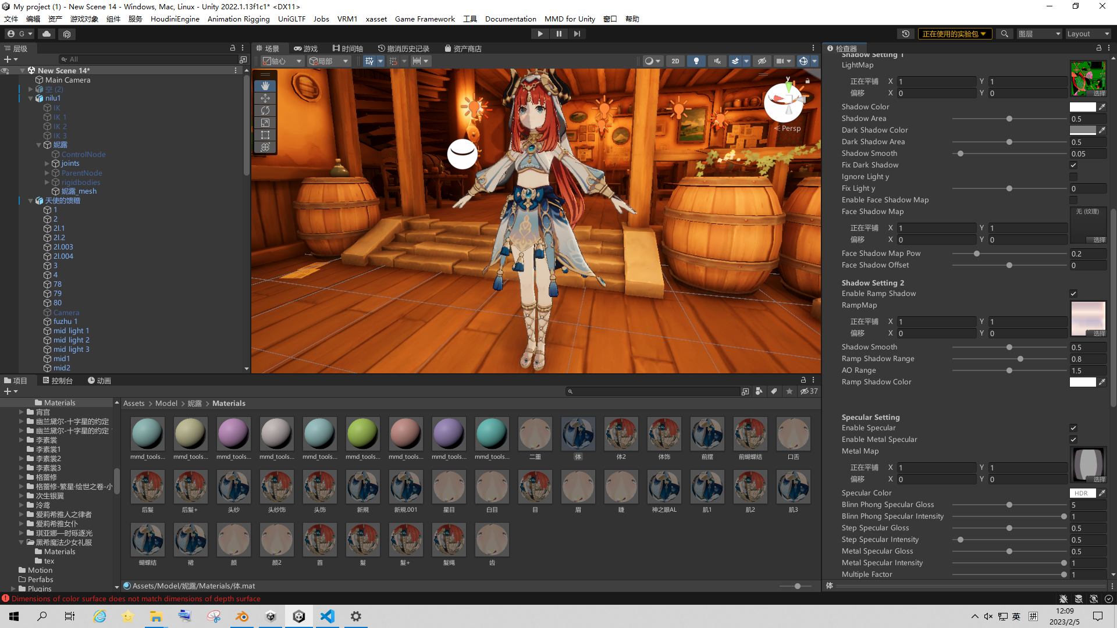Toggle hidden objects visibility in scene

pos(762,61)
